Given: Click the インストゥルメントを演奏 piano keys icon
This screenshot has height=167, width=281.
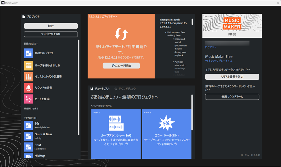Looking at the screenshot, I should coord(28,76).
